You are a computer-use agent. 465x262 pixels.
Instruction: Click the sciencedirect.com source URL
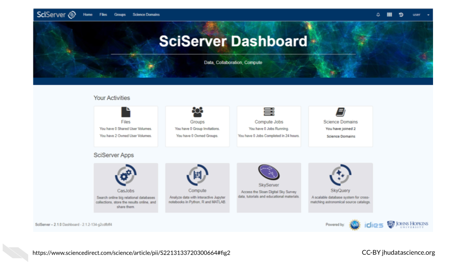click(131, 253)
